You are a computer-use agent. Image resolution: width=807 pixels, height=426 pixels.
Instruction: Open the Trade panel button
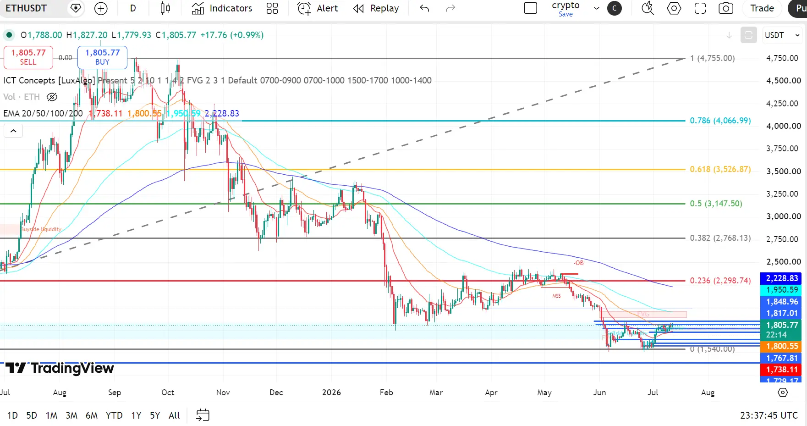pyautogui.click(x=762, y=8)
